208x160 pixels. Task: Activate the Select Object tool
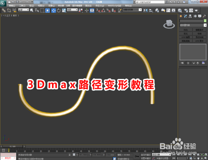pos(32,10)
